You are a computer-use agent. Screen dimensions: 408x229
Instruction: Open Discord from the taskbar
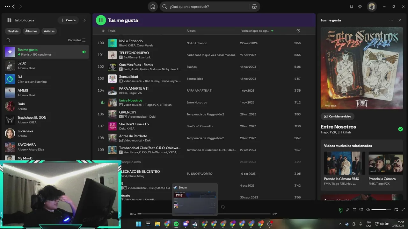(186, 224)
